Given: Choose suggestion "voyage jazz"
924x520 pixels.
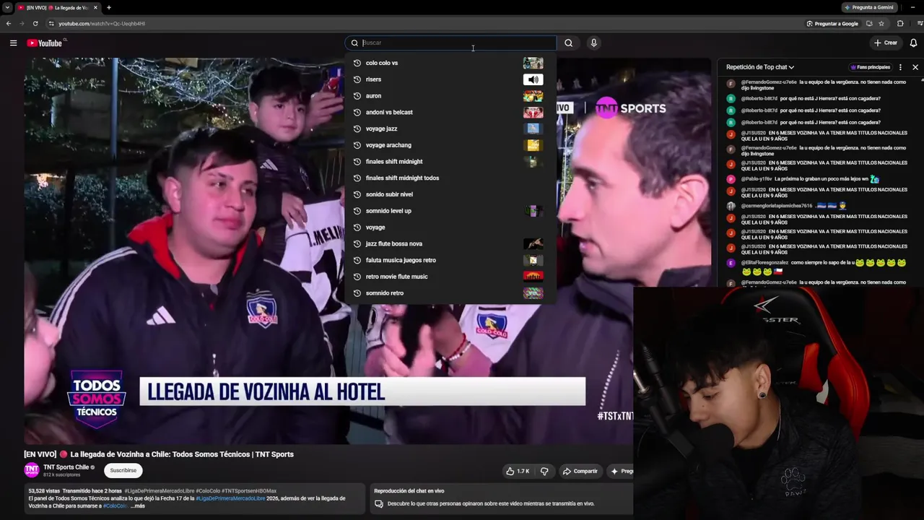Looking at the screenshot, I should [449, 129].
